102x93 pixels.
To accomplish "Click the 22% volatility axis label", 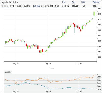I will [x=99, y=83].
